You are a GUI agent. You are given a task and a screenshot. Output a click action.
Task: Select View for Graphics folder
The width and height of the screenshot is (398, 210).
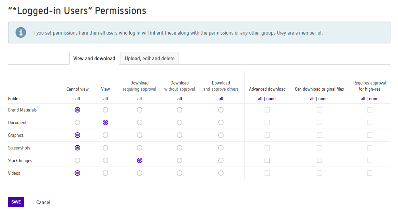click(x=105, y=135)
